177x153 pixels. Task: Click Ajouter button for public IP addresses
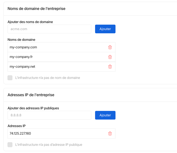click(x=105, y=115)
